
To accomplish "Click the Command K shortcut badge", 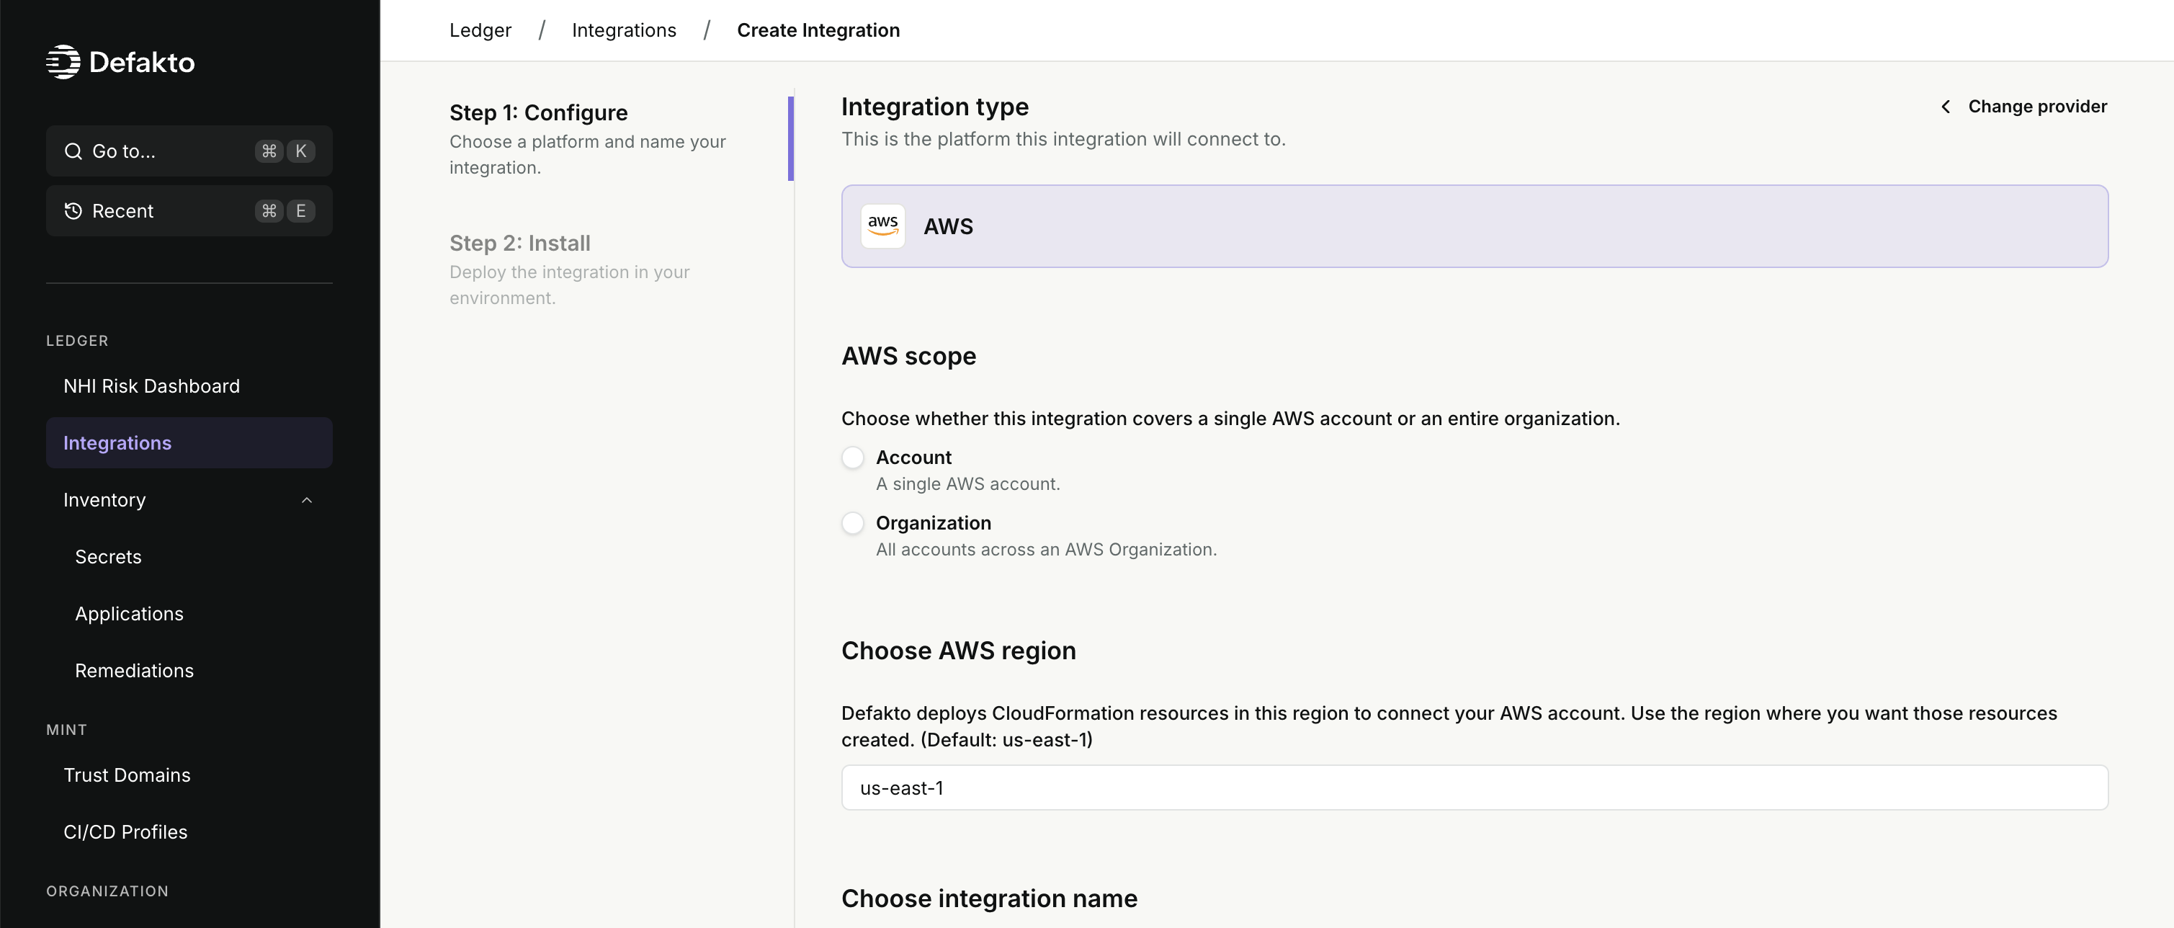I will [x=285, y=151].
